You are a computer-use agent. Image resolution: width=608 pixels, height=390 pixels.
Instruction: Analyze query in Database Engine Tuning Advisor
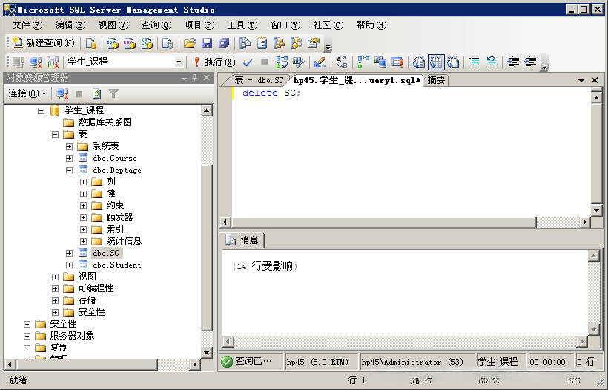(299, 62)
